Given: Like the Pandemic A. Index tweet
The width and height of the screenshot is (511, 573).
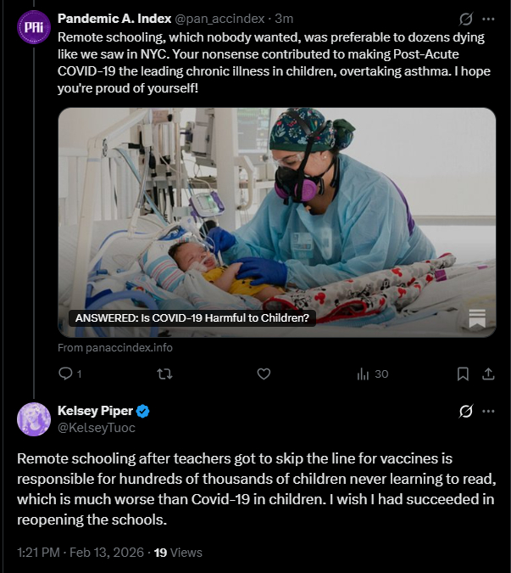Looking at the screenshot, I should tap(264, 374).
